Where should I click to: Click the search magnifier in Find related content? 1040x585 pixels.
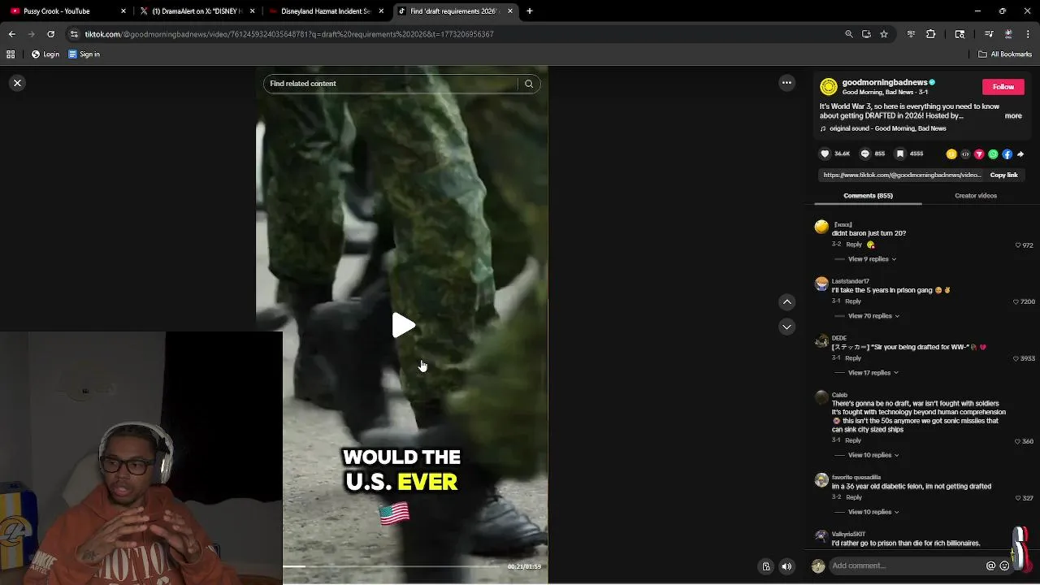pos(529,84)
